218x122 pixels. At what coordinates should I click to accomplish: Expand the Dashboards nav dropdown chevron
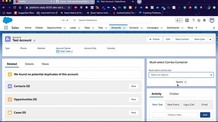coord(182,28)
